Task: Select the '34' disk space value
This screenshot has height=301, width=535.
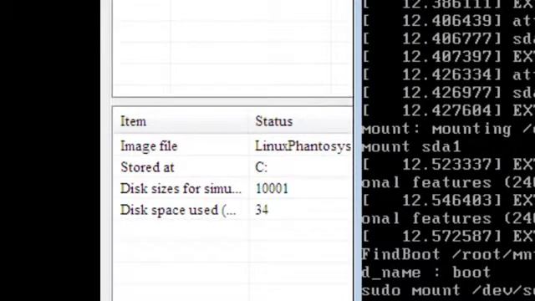Action: click(262, 210)
